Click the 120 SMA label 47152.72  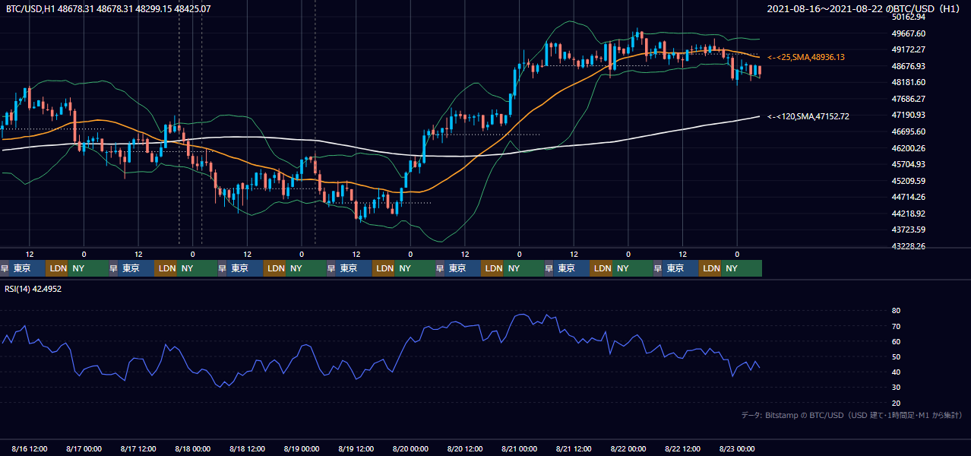tap(808, 116)
